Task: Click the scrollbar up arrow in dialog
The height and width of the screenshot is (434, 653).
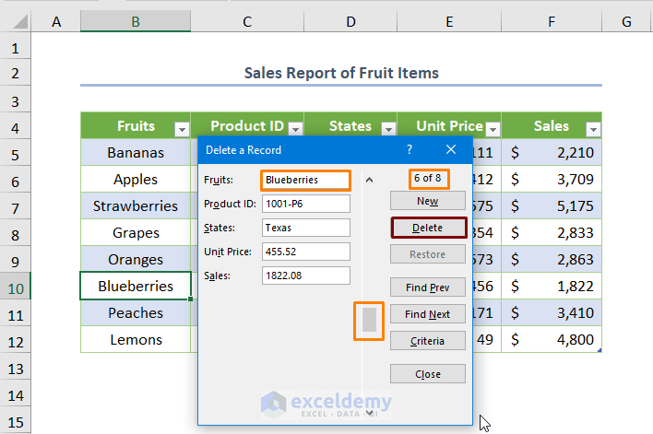Action: (369, 181)
